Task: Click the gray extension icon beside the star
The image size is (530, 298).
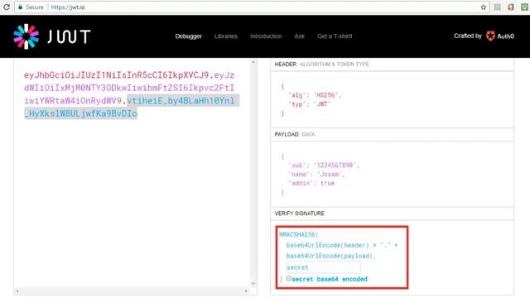Action: pos(497,7)
